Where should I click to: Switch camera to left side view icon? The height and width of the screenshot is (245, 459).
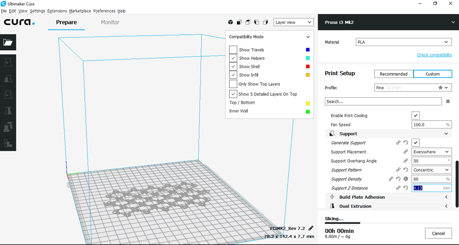point(257,22)
